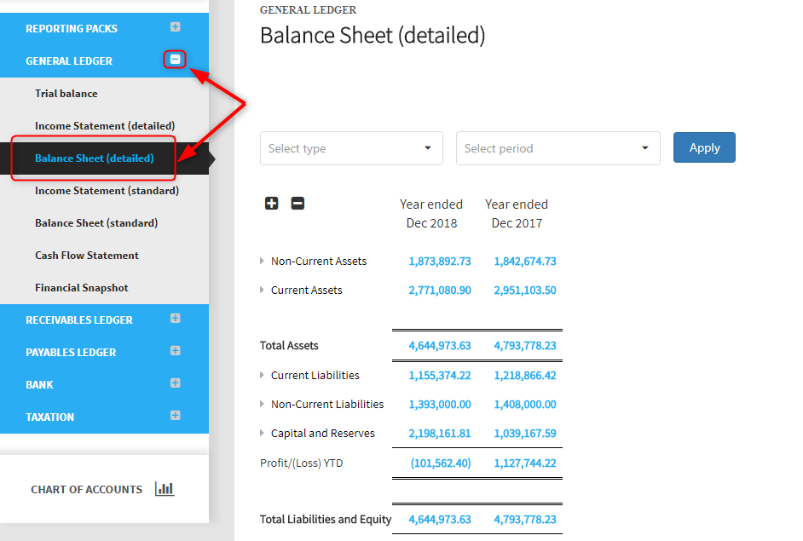Click Non-Current Liabilities value 1,408,000.00
Viewport: 803px width, 541px height.
[525, 405]
